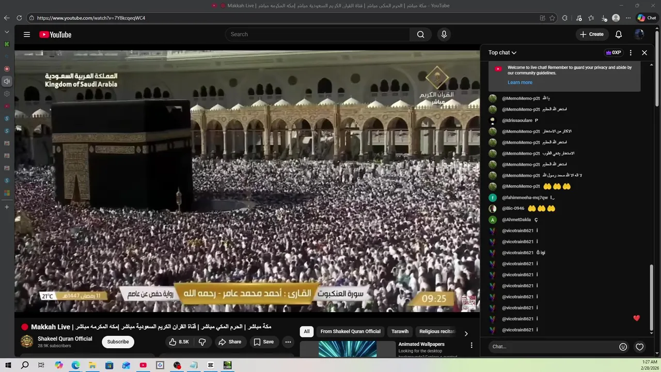This screenshot has width=661, height=372.
Task: Go to YouTube home via logo
Action: click(55, 35)
